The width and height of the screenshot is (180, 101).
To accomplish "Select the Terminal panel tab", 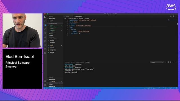I will (x=87, y=62).
